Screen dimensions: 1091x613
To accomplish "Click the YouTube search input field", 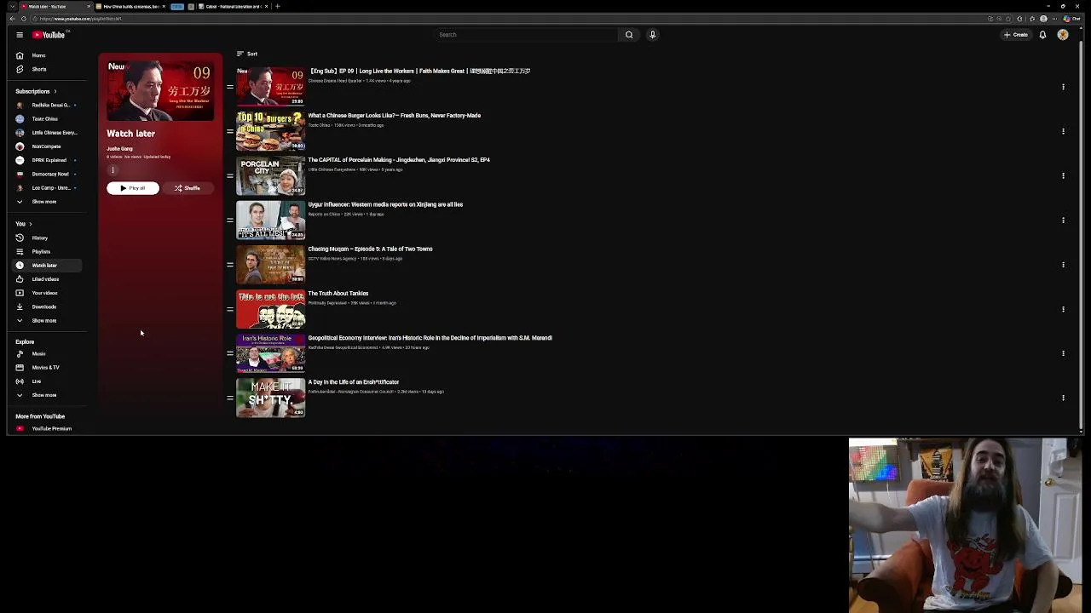I will (526, 35).
